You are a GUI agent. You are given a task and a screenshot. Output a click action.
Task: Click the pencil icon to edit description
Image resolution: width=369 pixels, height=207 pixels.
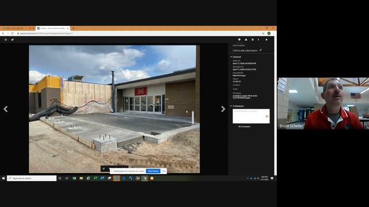pyautogui.click(x=261, y=50)
